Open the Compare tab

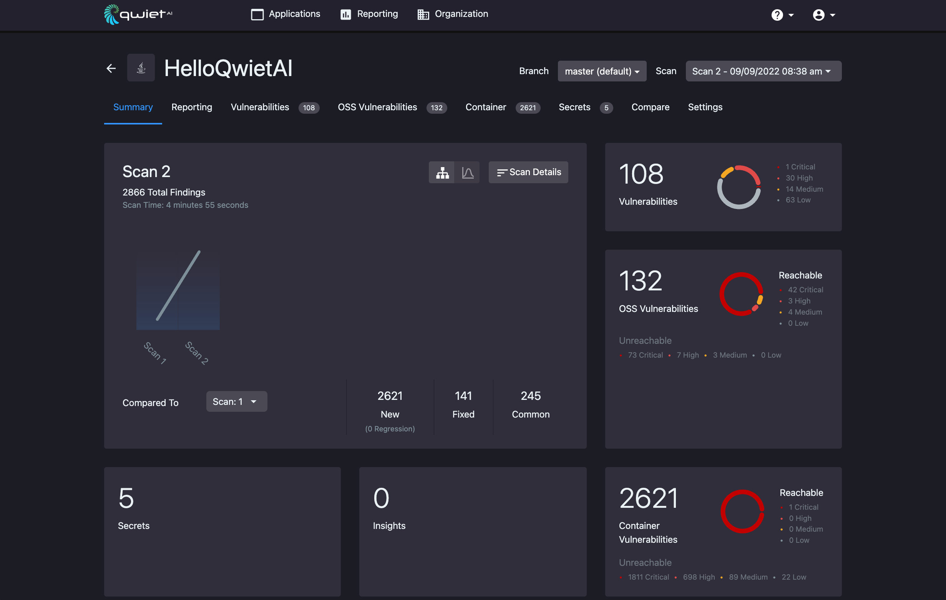click(650, 107)
